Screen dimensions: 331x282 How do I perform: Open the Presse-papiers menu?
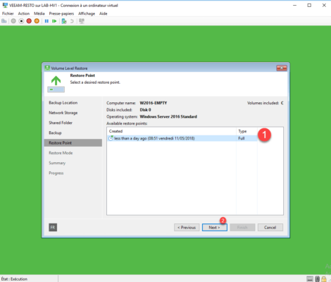61,13
